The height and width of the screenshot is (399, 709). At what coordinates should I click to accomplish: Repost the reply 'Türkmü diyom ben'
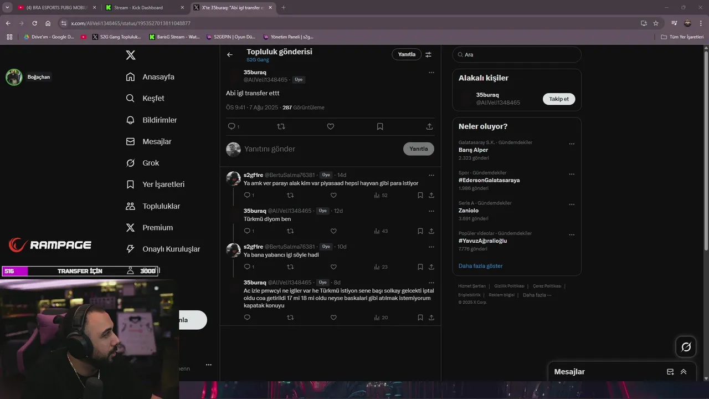(x=290, y=231)
